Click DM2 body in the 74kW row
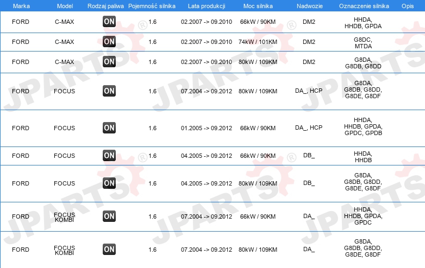 coord(309,42)
